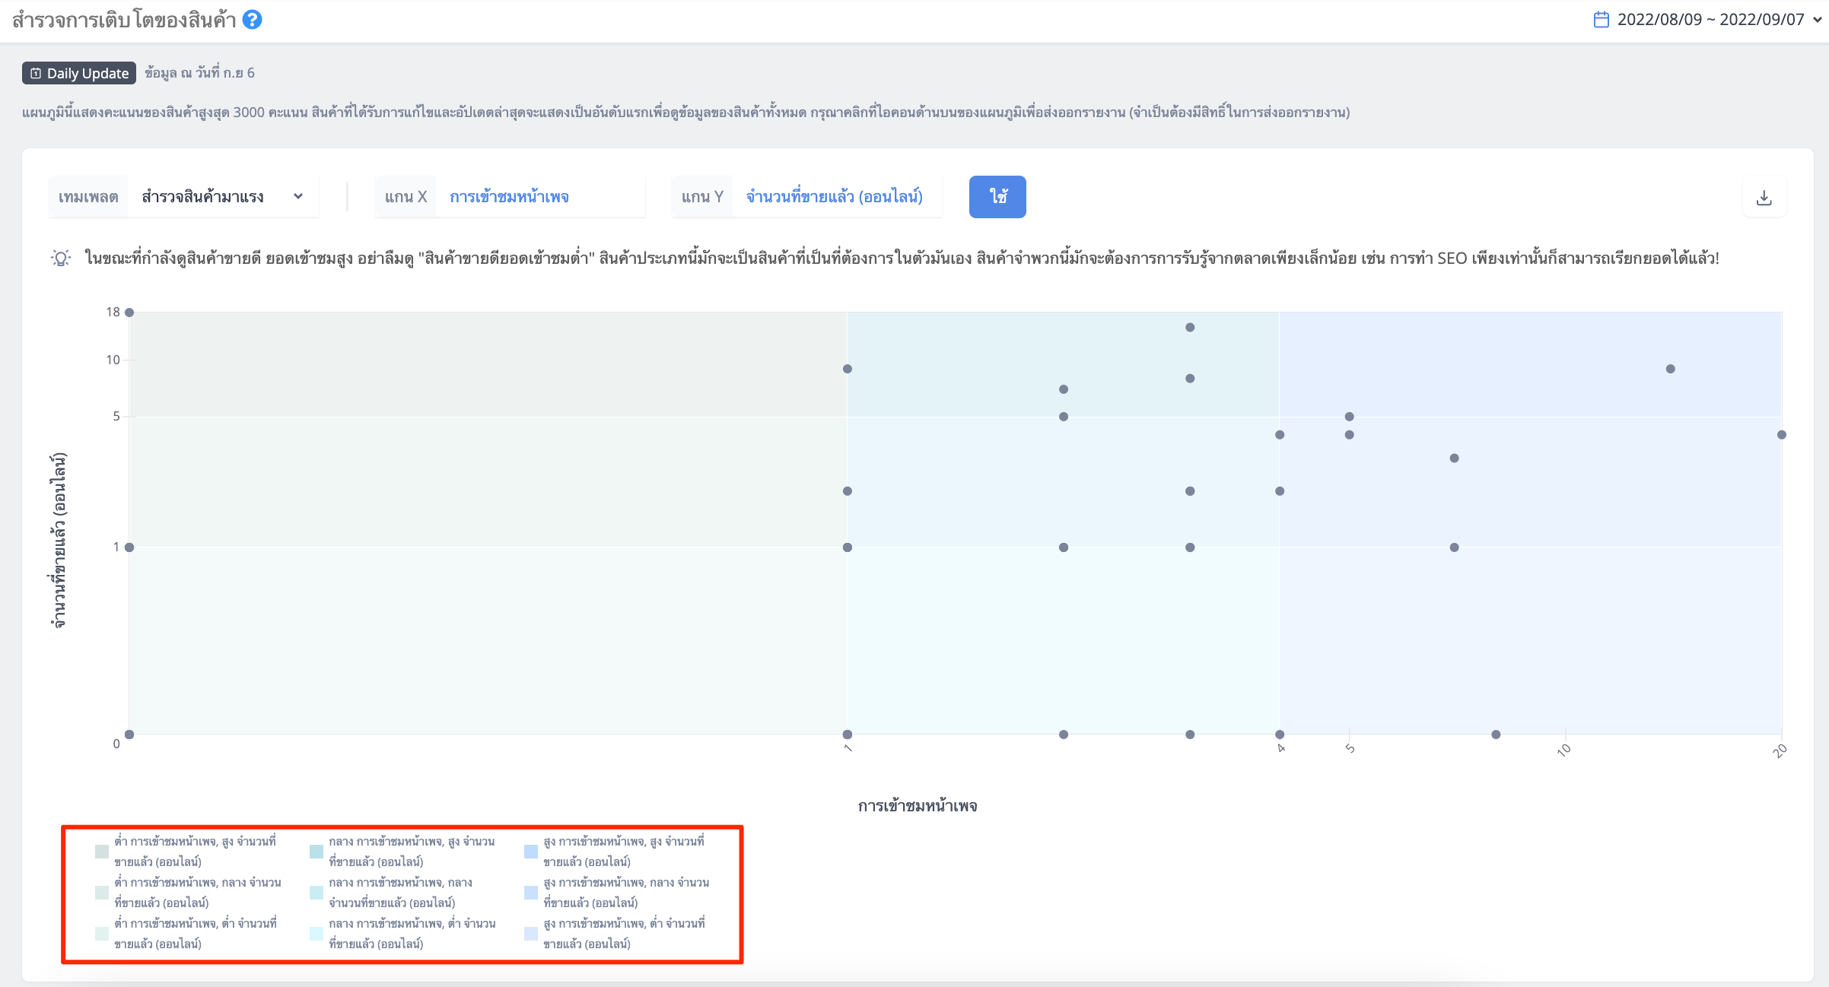Click swatch for สูง การเข้าชมหน้าเพจ, ต่ำ จำนวนที่ขายแล้ว
The image size is (1829, 987).
pos(531,934)
